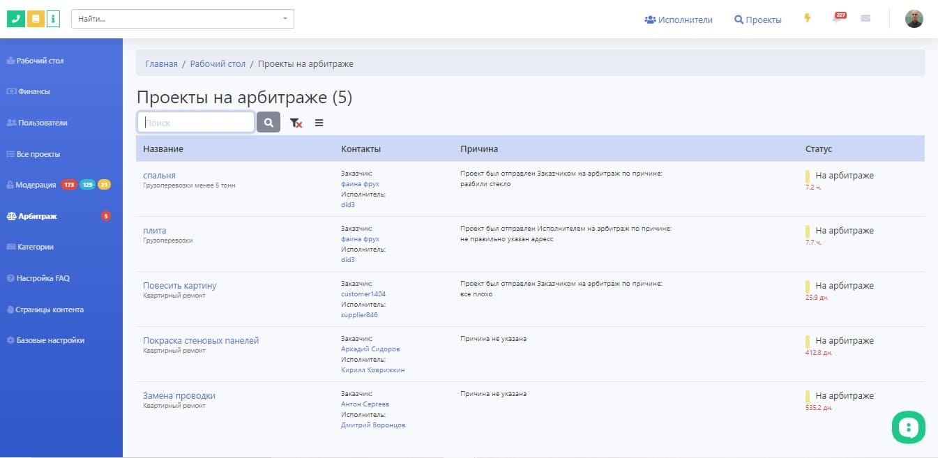Viewport: 938px width, 458px height.
Task: Click the green chat widget button
Action: tap(908, 427)
